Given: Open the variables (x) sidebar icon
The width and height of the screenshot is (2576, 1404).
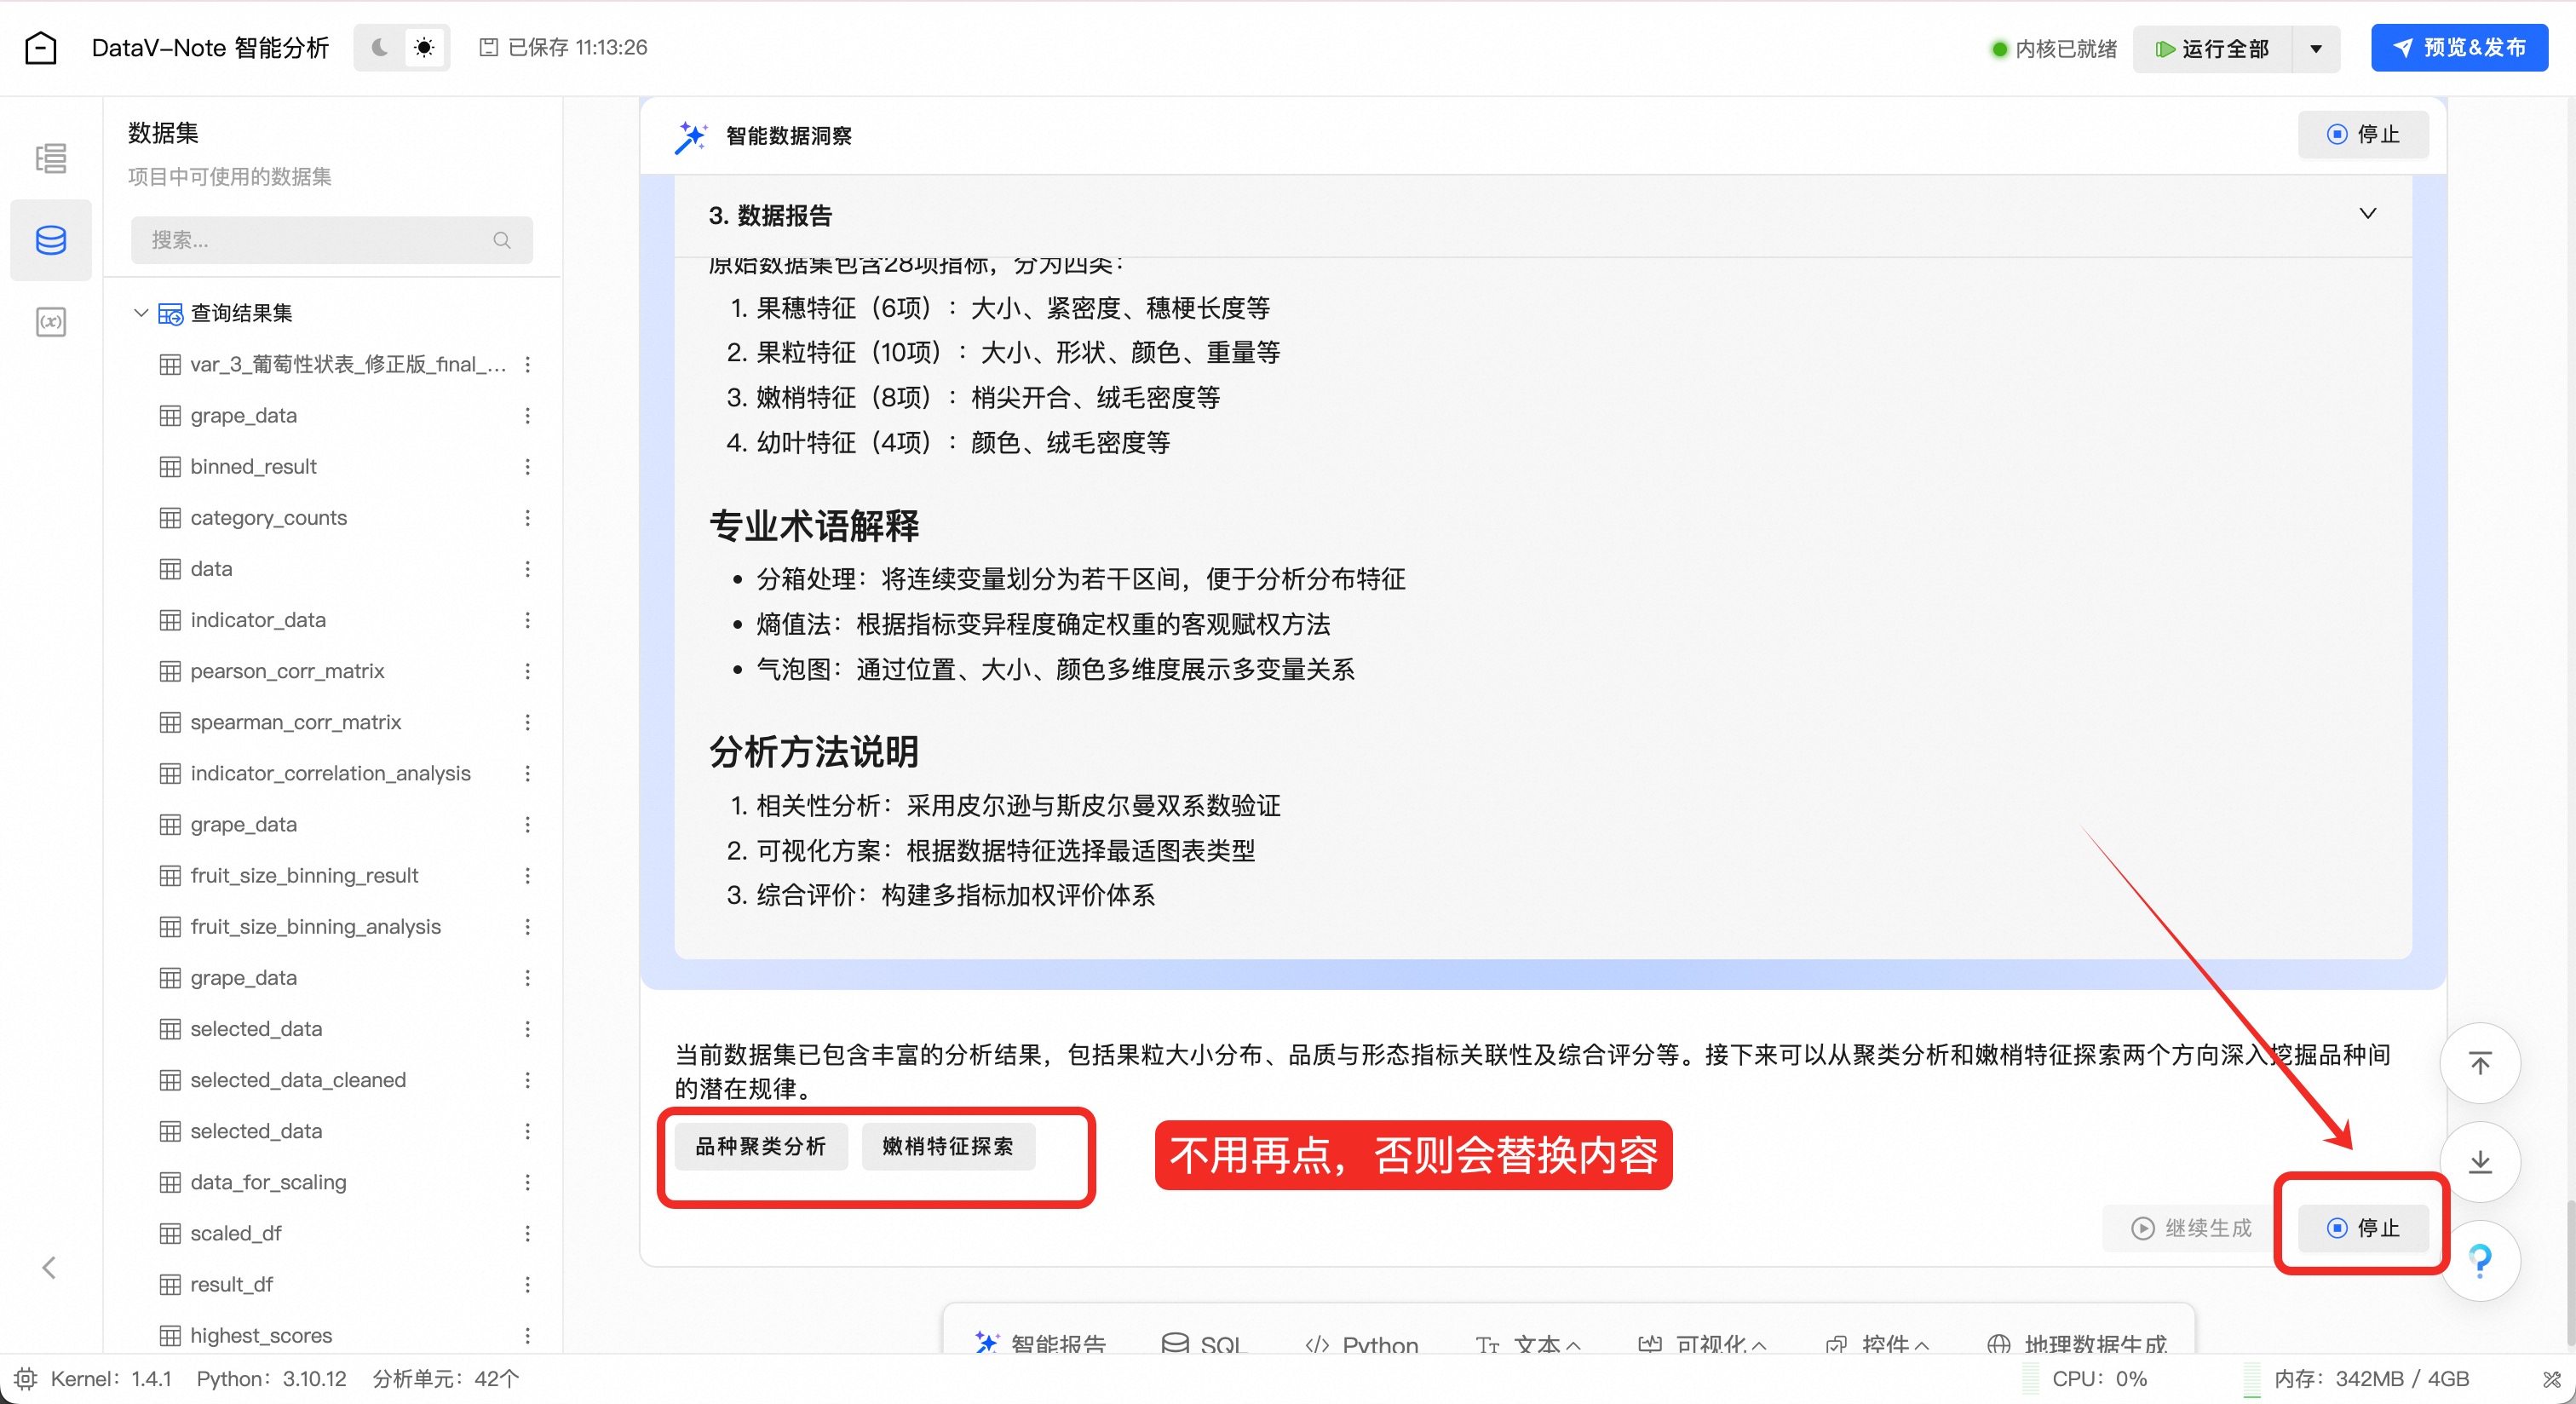Looking at the screenshot, I should [50, 322].
